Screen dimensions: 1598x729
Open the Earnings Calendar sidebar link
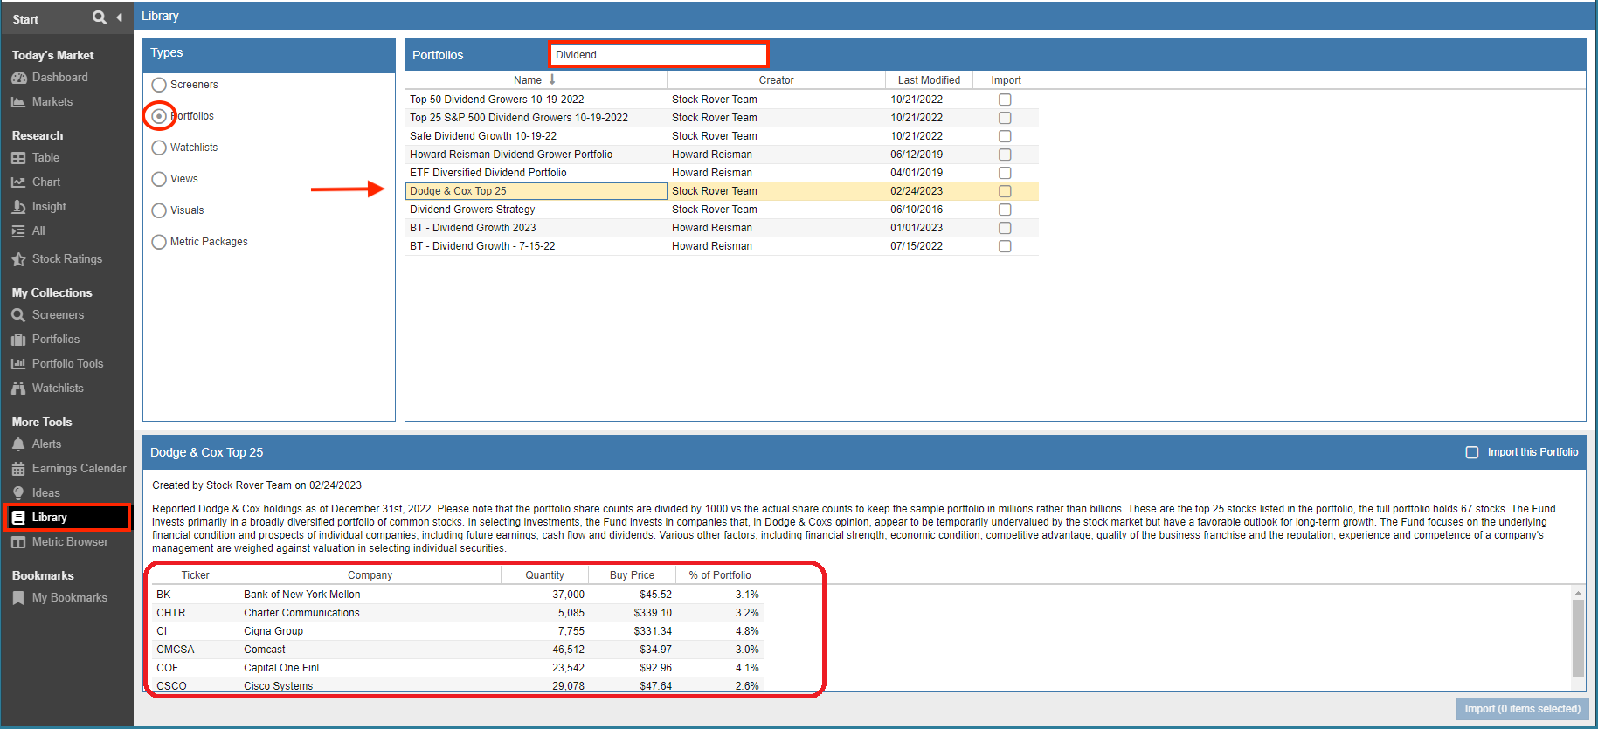point(80,469)
